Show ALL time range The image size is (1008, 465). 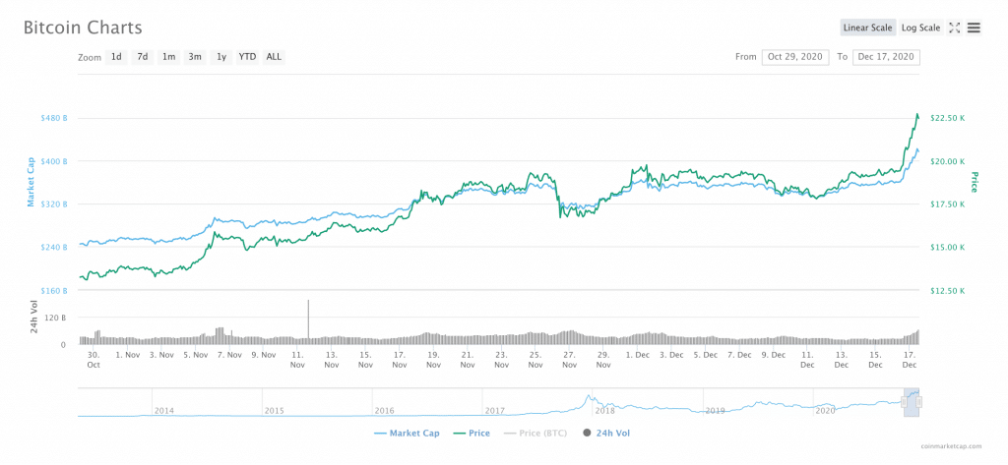coord(274,57)
